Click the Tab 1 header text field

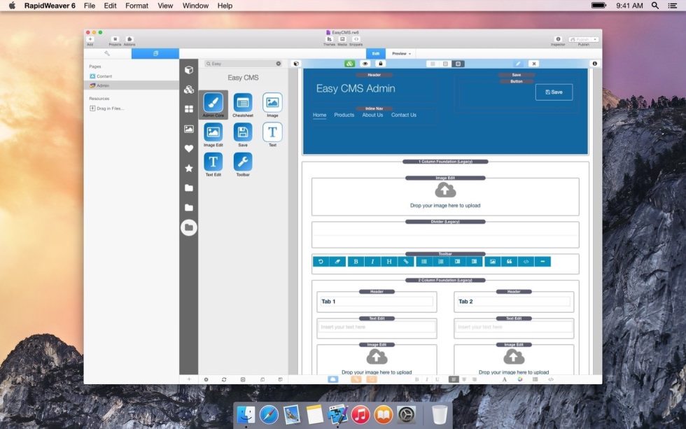click(x=377, y=302)
